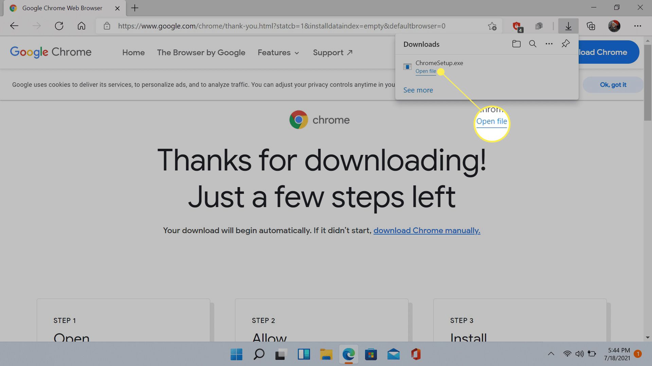
Task: Click the File Explorer taskbar icon
Action: [x=326, y=354]
